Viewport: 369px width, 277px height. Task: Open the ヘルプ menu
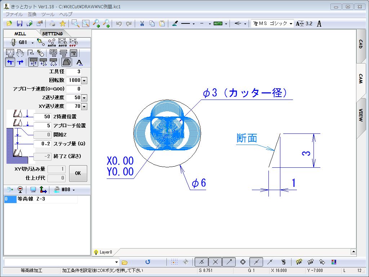66,14
